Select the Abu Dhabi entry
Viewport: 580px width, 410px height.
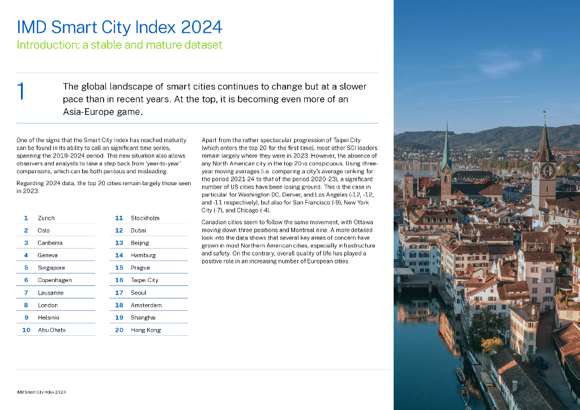coord(52,330)
